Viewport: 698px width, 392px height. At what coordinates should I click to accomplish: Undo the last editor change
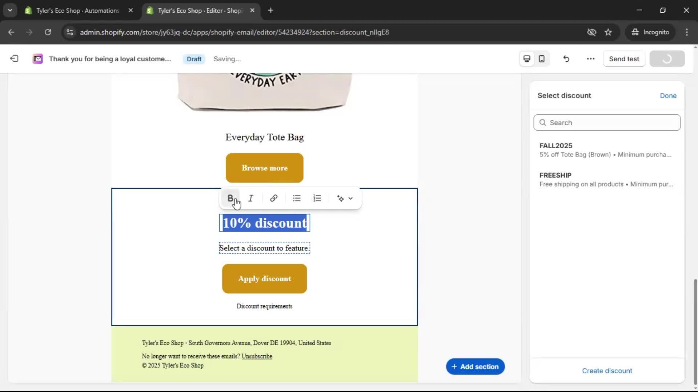tap(566, 58)
